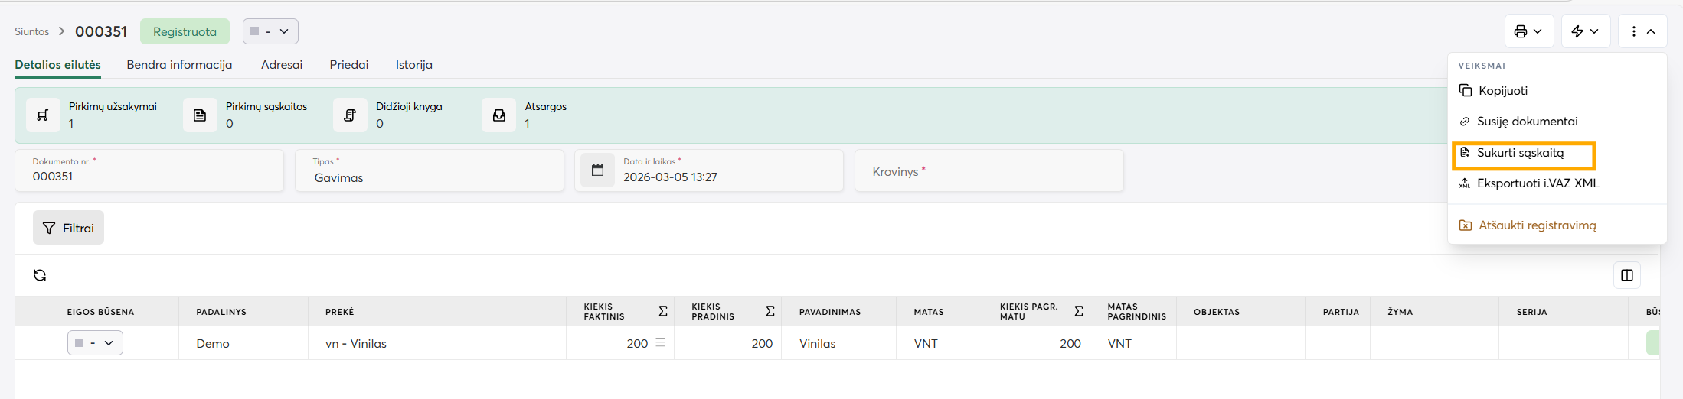Viewport: 1683px width, 399px height.
Task: Click the Pirkimų sąskaitos document icon
Action: pos(200,115)
